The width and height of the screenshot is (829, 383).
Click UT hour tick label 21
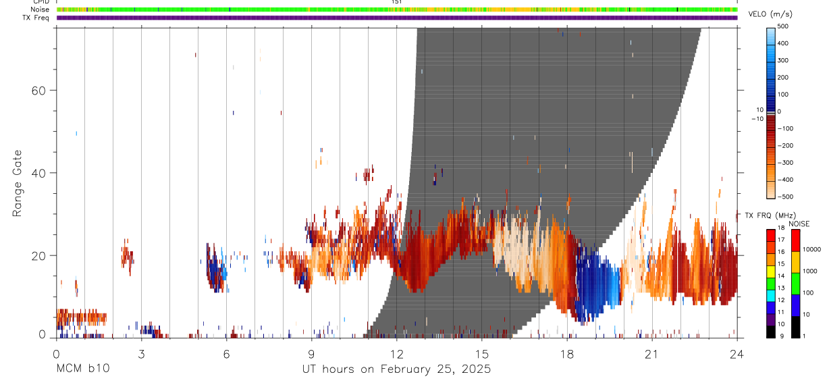point(652,353)
